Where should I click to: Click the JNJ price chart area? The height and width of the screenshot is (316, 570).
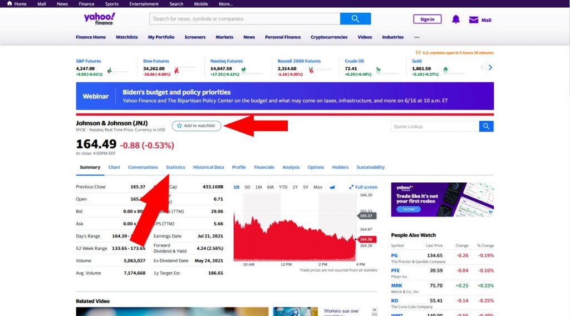tap(295, 227)
